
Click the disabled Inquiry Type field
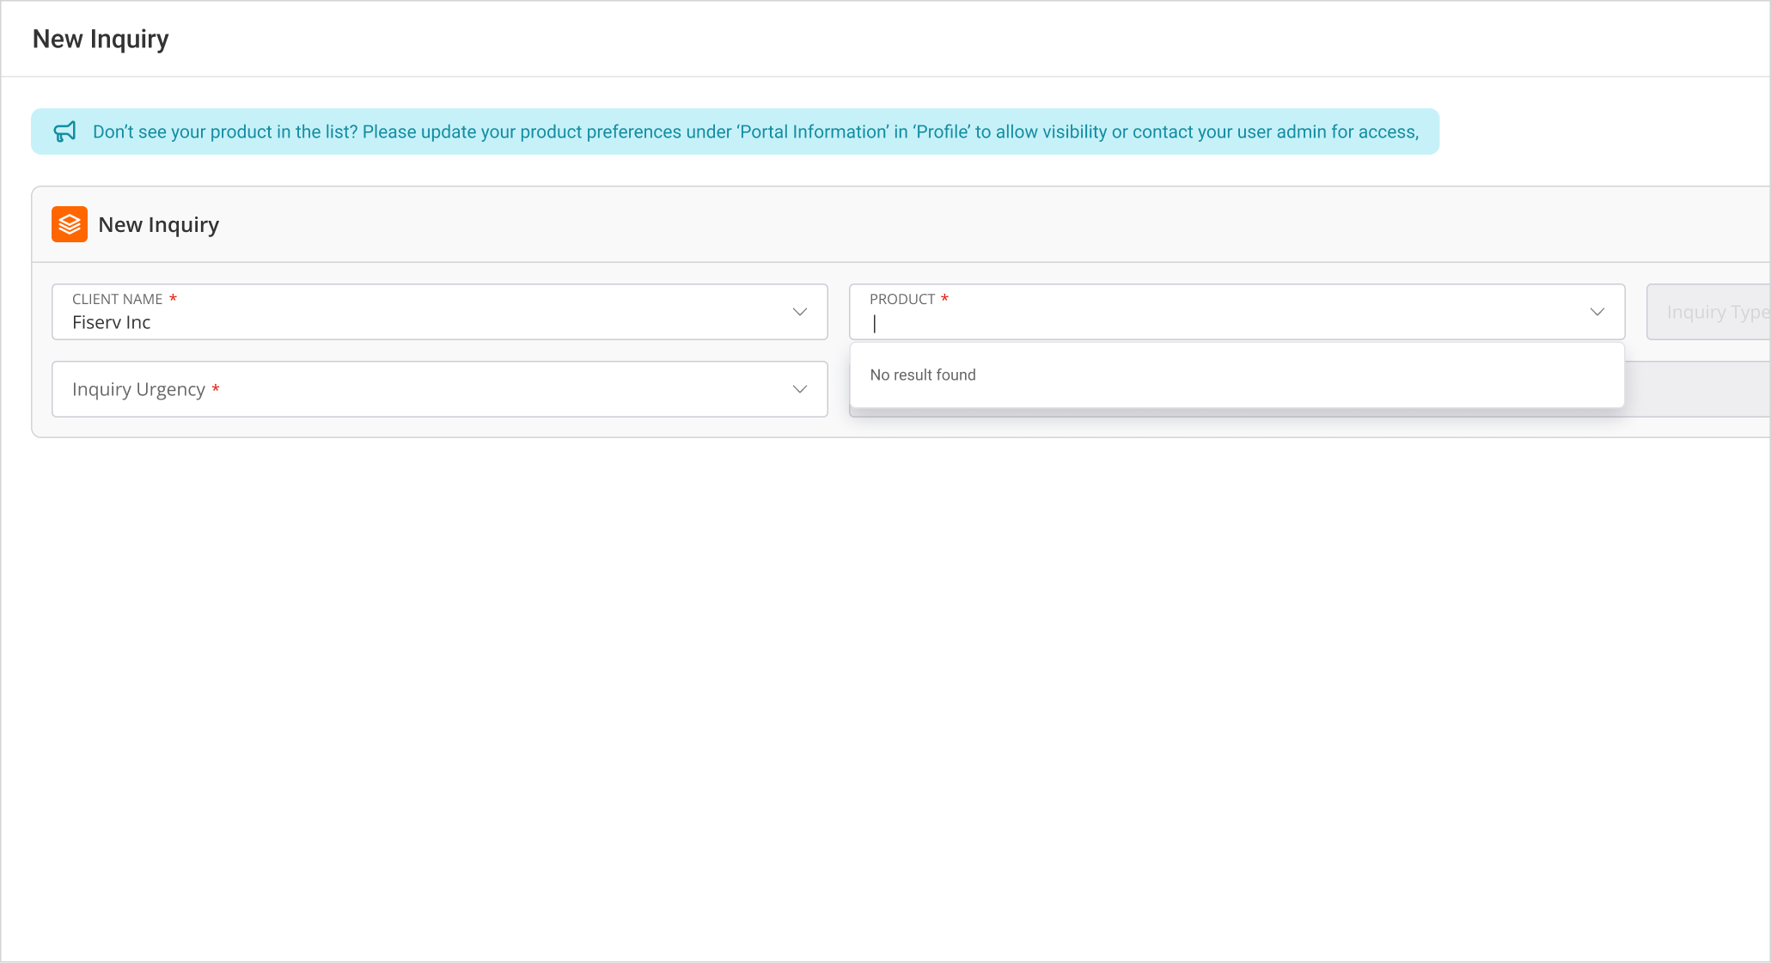pos(1710,312)
